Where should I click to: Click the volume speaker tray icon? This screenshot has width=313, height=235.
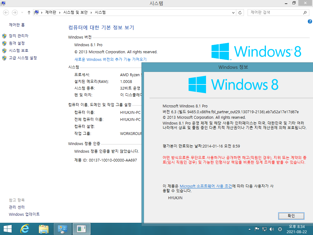272,229
